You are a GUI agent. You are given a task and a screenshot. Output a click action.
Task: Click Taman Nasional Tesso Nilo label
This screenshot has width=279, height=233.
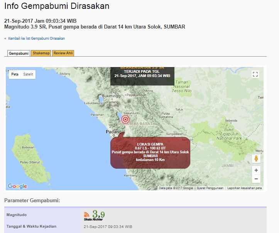(182, 87)
